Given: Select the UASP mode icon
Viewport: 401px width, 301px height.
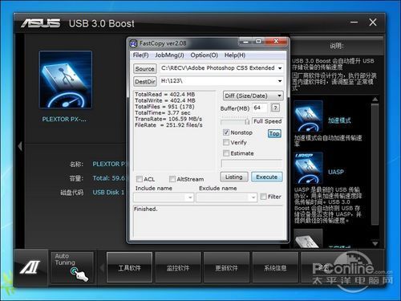Looking at the screenshot, I should 308,169.
